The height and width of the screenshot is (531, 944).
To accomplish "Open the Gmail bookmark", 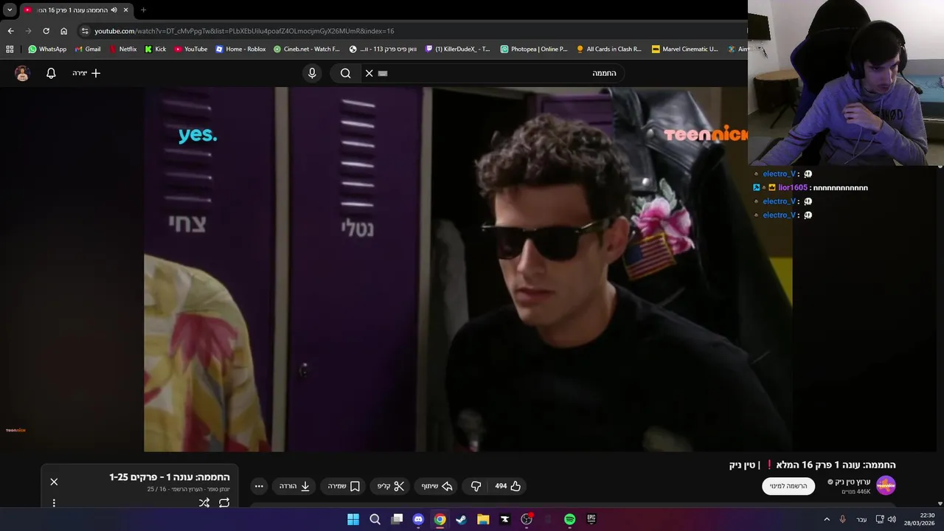I will (x=88, y=49).
